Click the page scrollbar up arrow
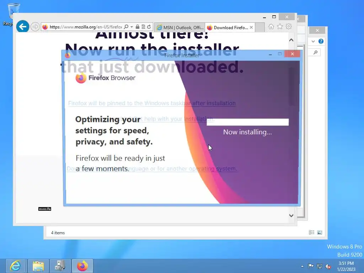 point(291,40)
